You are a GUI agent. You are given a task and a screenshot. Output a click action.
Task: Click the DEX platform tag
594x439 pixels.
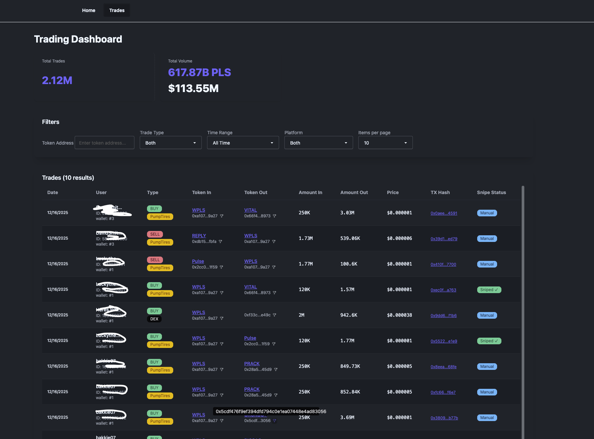coord(154,319)
